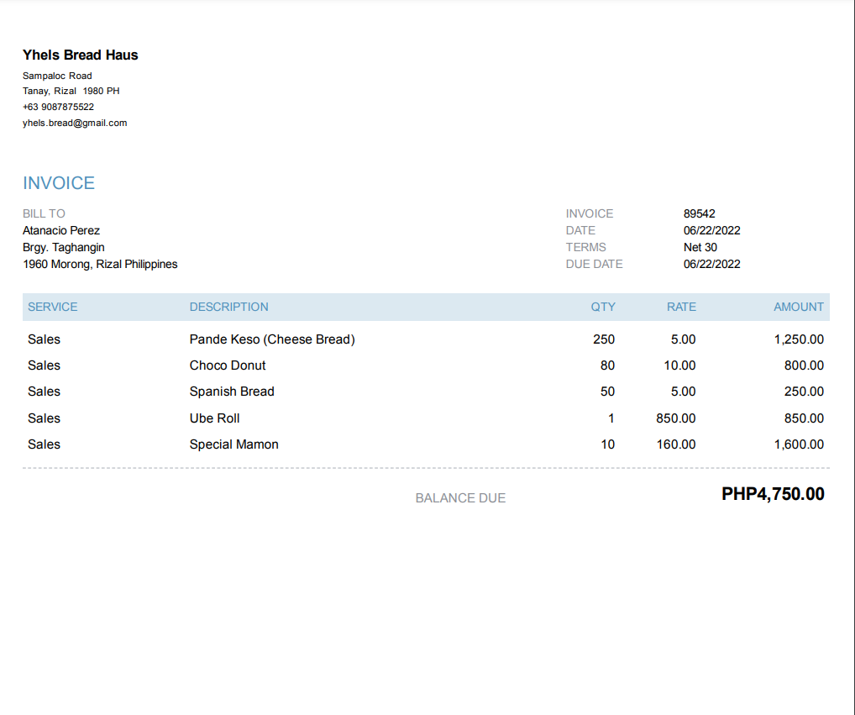
Task: Click amount 1,250.00 for Pande Keso
Action: coord(799,339)
